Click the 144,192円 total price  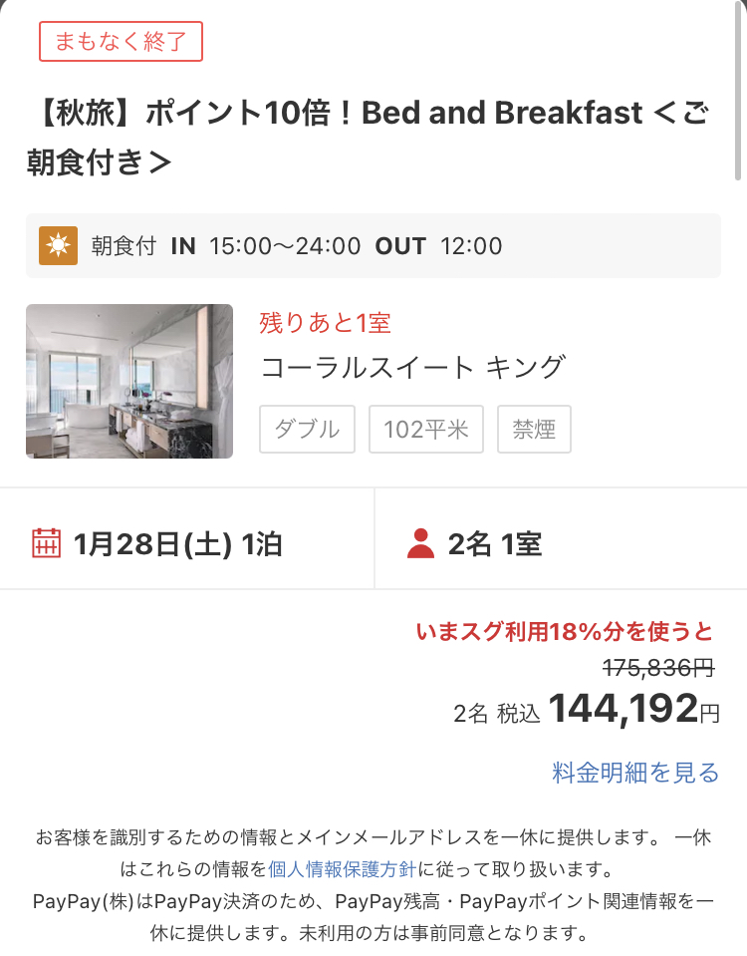[634, 709]
